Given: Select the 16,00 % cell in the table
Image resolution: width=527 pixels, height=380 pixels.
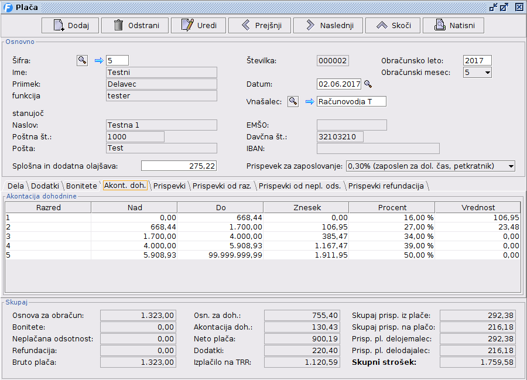Looking at the screenshot, I should point(392,218).
